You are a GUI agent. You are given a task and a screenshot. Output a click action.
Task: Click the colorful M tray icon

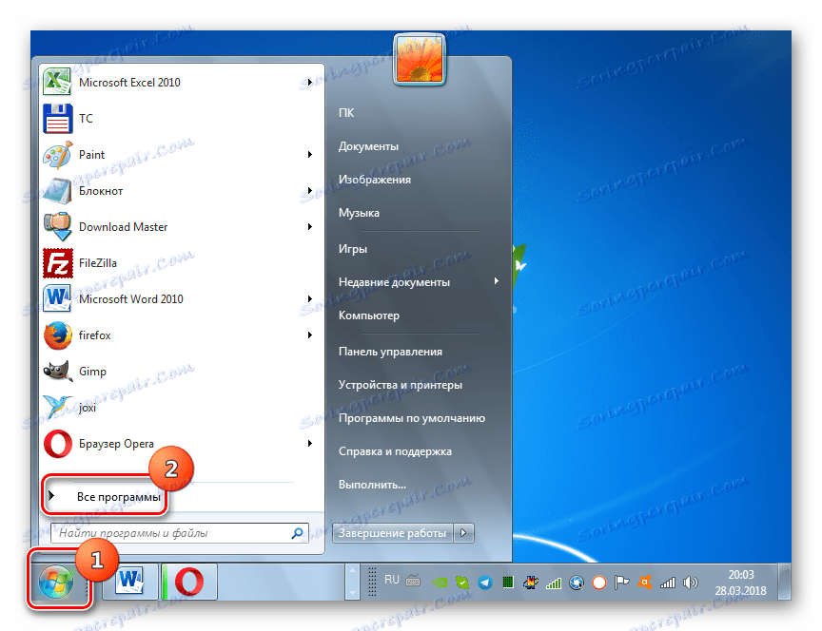tap(531, 582)
